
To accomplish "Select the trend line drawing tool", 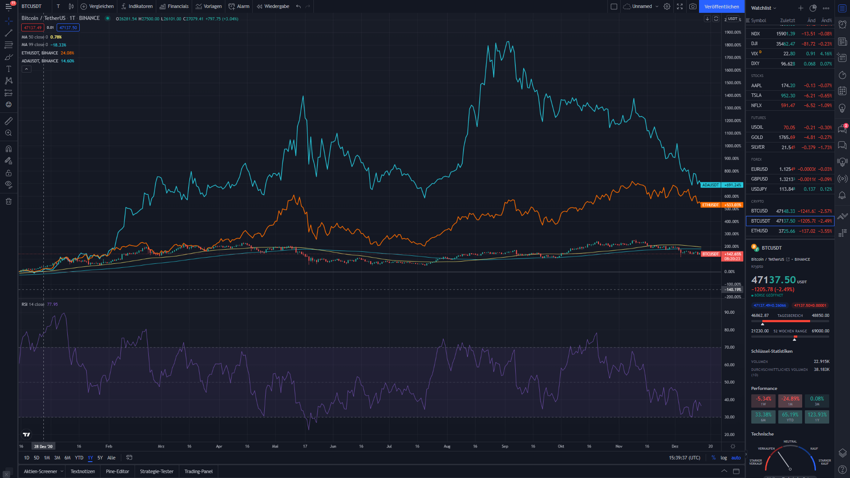I will (8, 33).
